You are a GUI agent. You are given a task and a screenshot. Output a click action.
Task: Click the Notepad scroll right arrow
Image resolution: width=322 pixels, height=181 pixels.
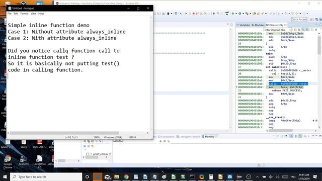(147, 133)
